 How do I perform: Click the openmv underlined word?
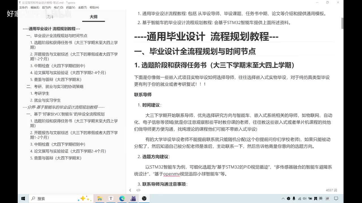[172, 174]
